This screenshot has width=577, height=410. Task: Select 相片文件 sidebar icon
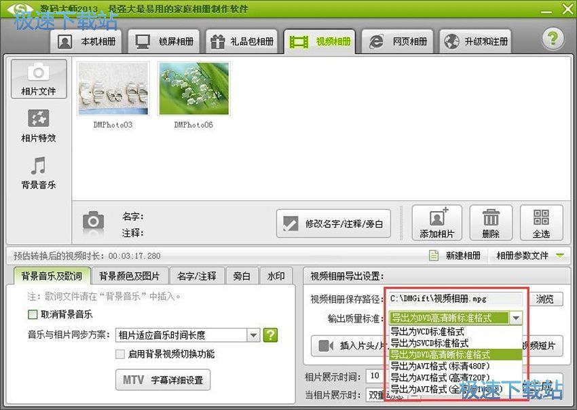(39, 79)
